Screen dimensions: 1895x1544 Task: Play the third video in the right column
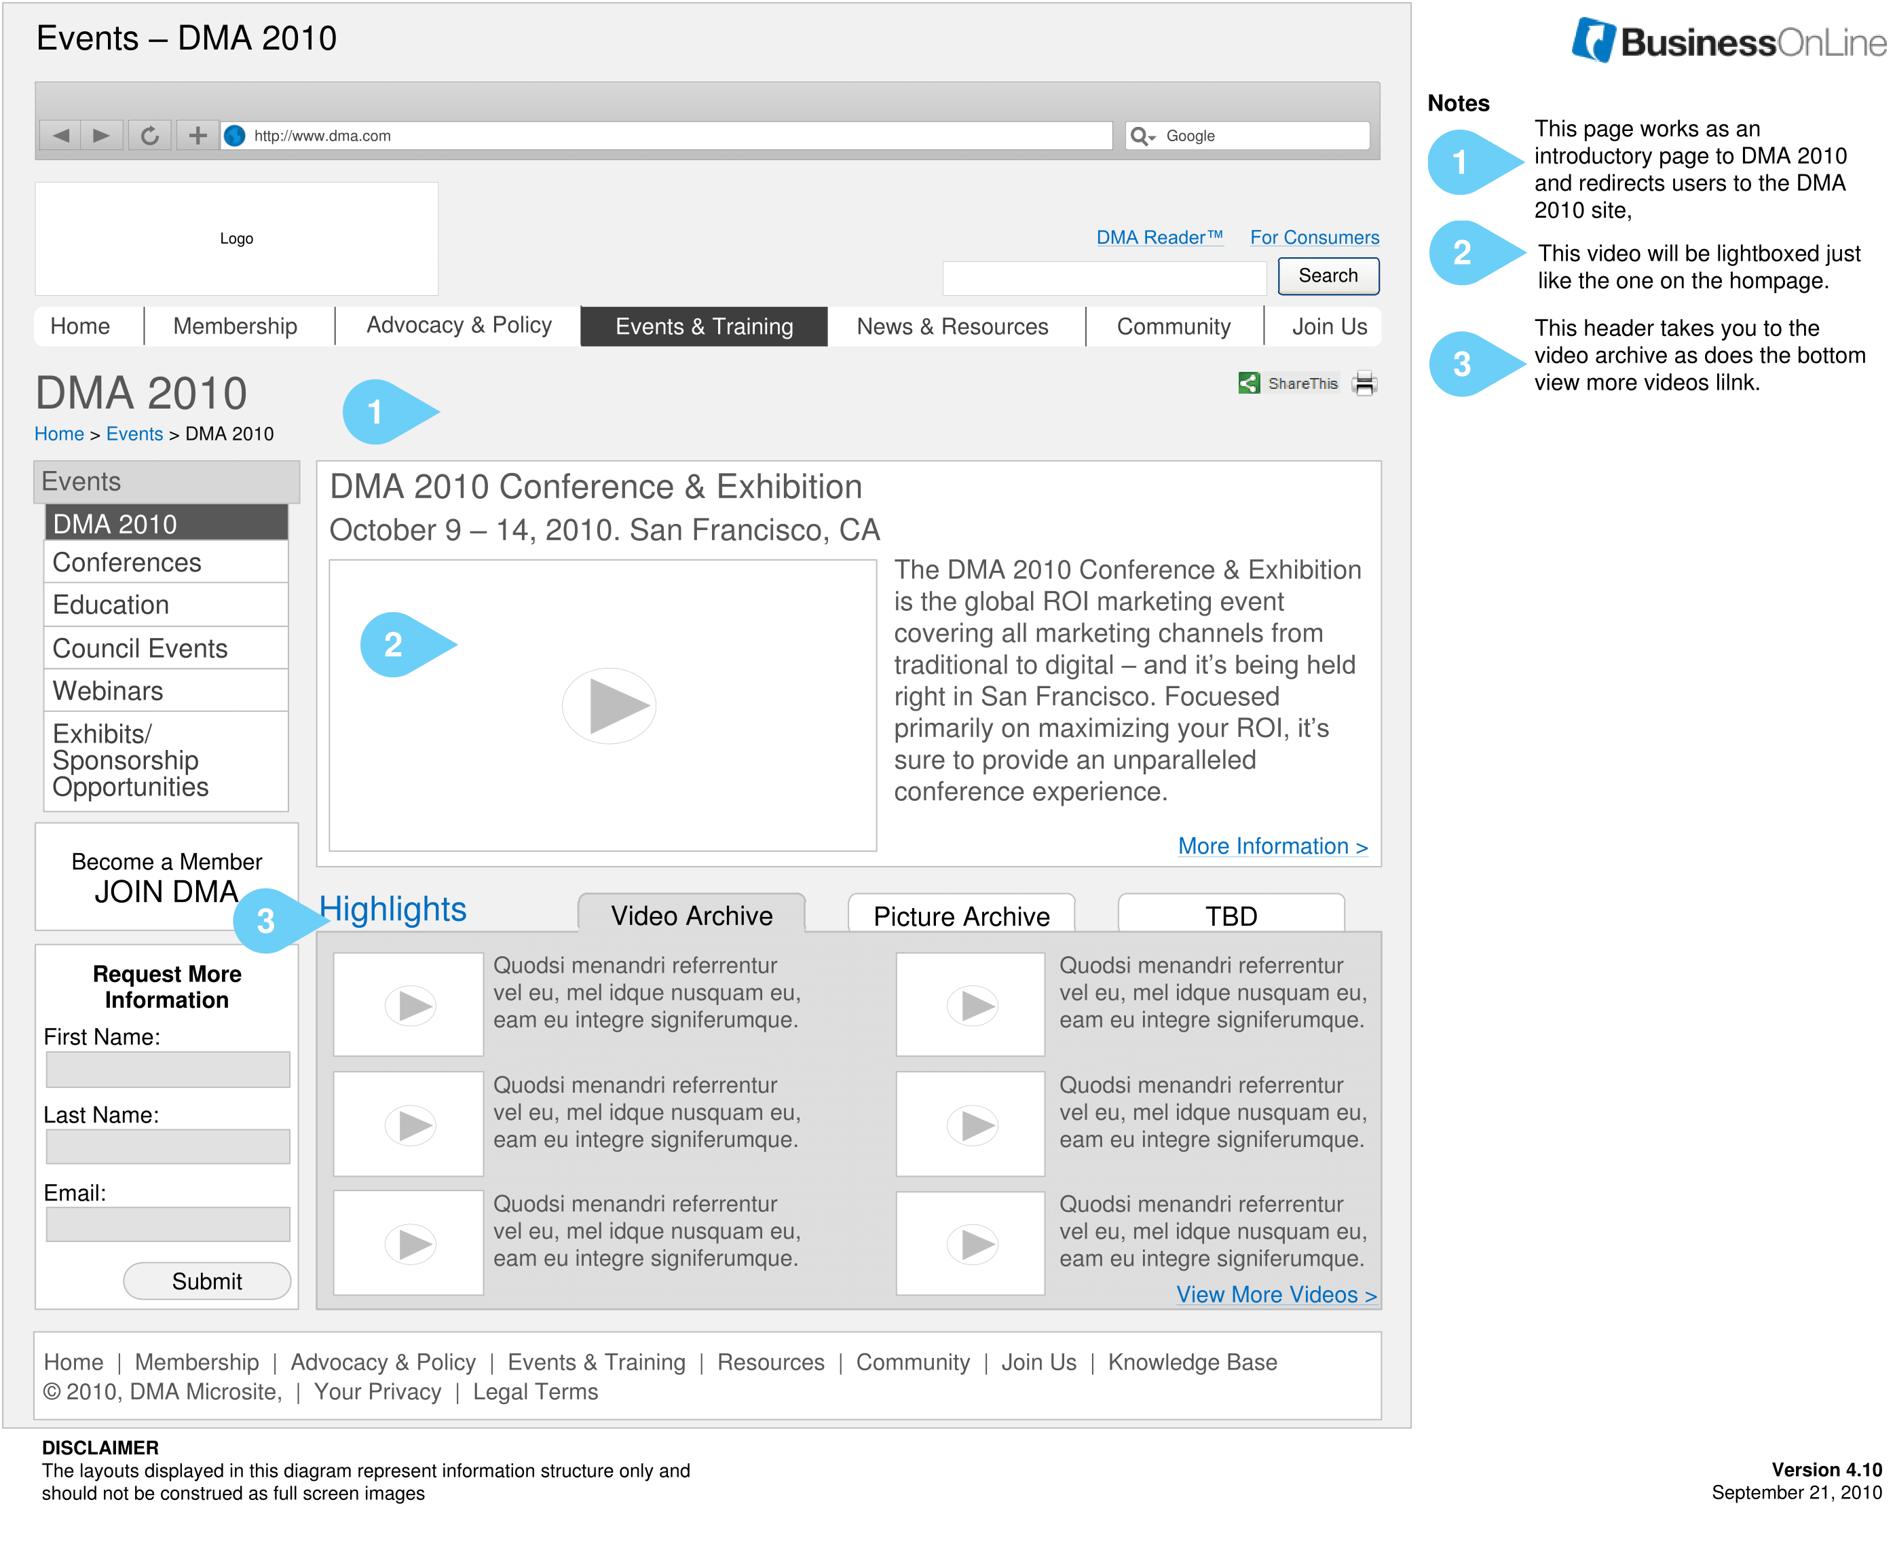pyautogui.click(x=972, y=1243)
